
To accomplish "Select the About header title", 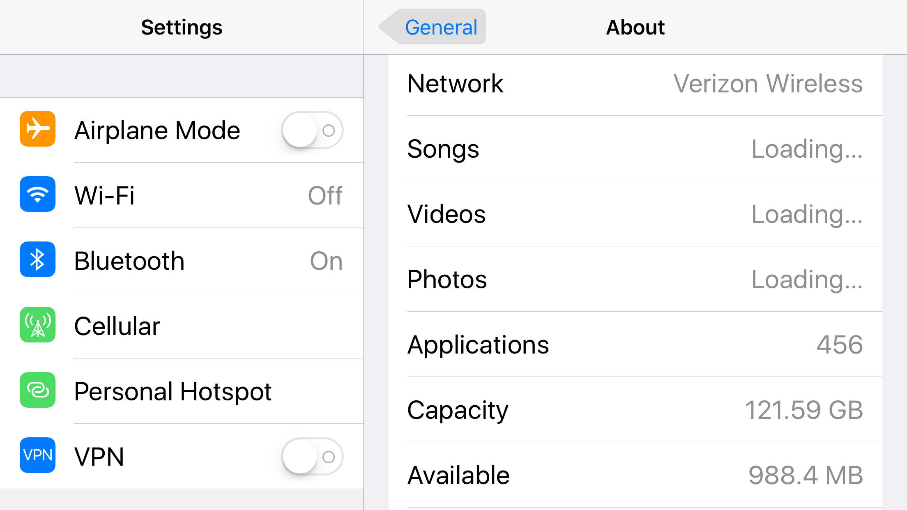I will [x=635, y=27].
